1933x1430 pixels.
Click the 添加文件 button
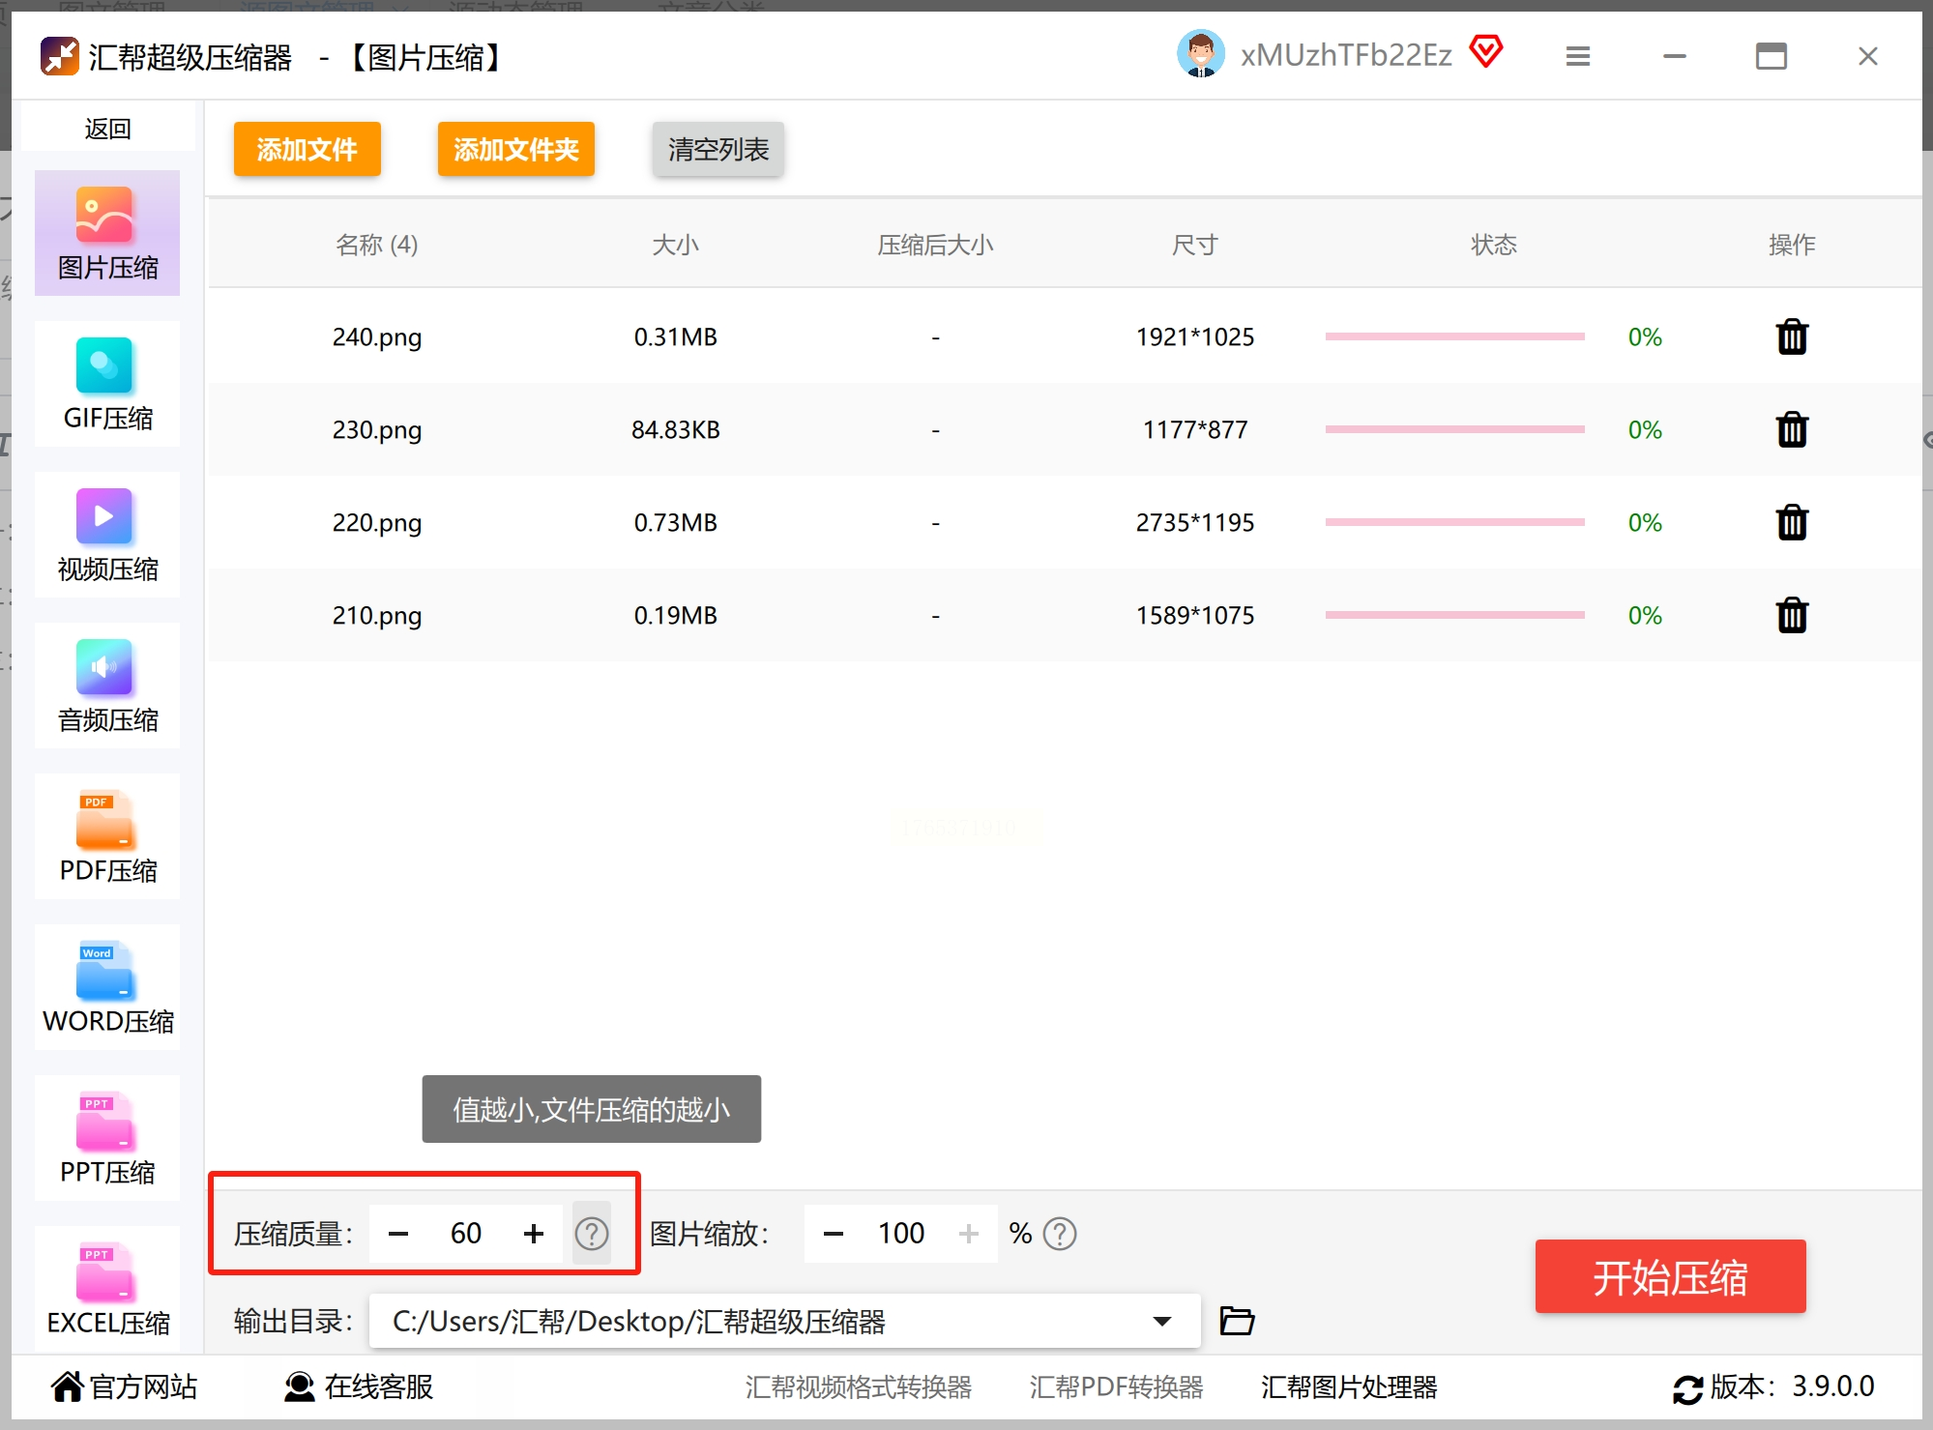pos(307,150)
